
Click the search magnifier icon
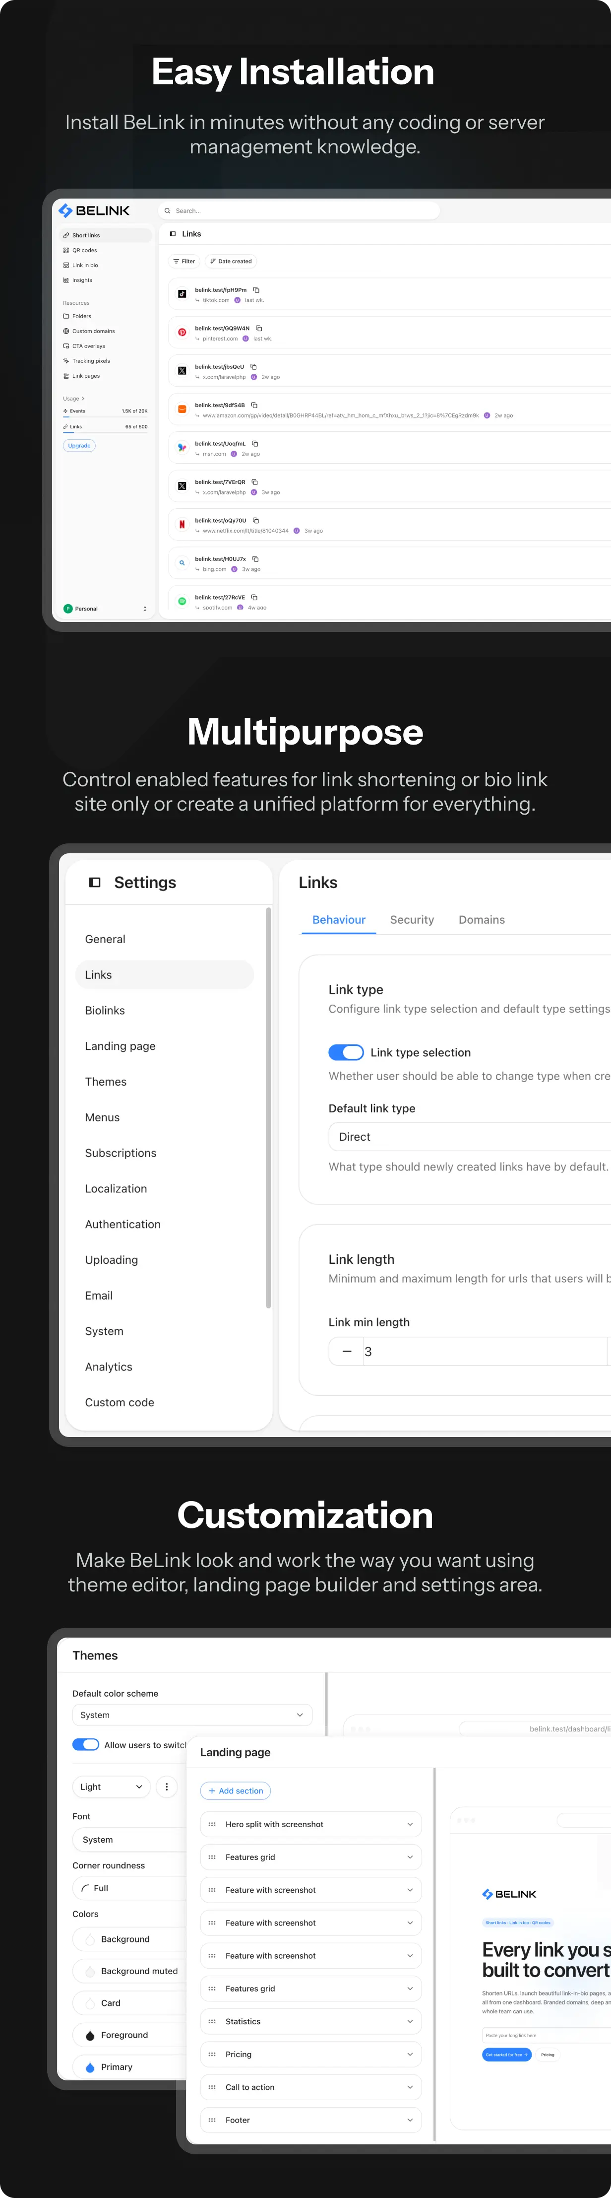pos(168,211)
